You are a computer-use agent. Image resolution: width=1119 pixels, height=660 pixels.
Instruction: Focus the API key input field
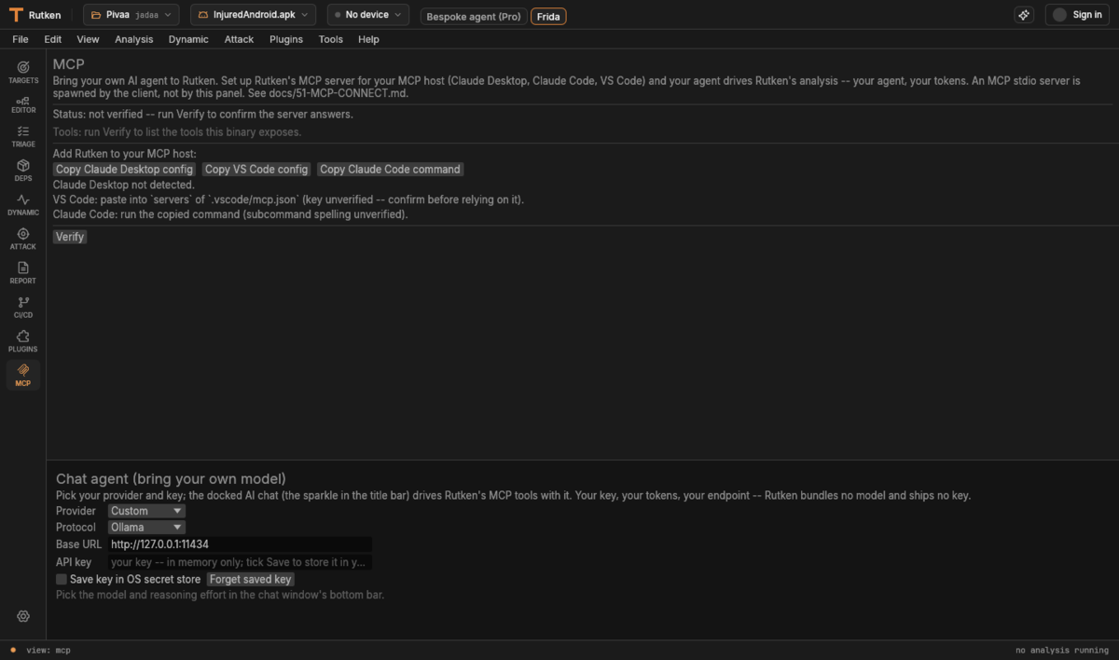pyautogui.click(x=240, y=562)
